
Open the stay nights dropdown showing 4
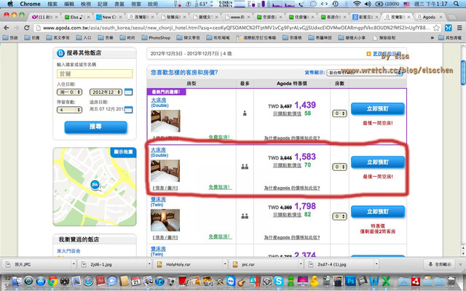pos(69,110)
